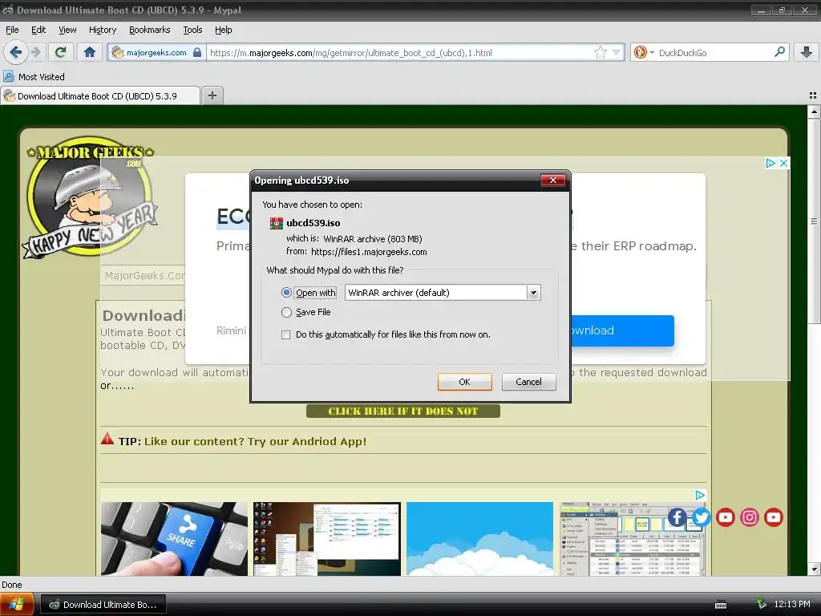821x616 pixels.
Task: Open the last YouTube social icon
Action: click(774, 517)
